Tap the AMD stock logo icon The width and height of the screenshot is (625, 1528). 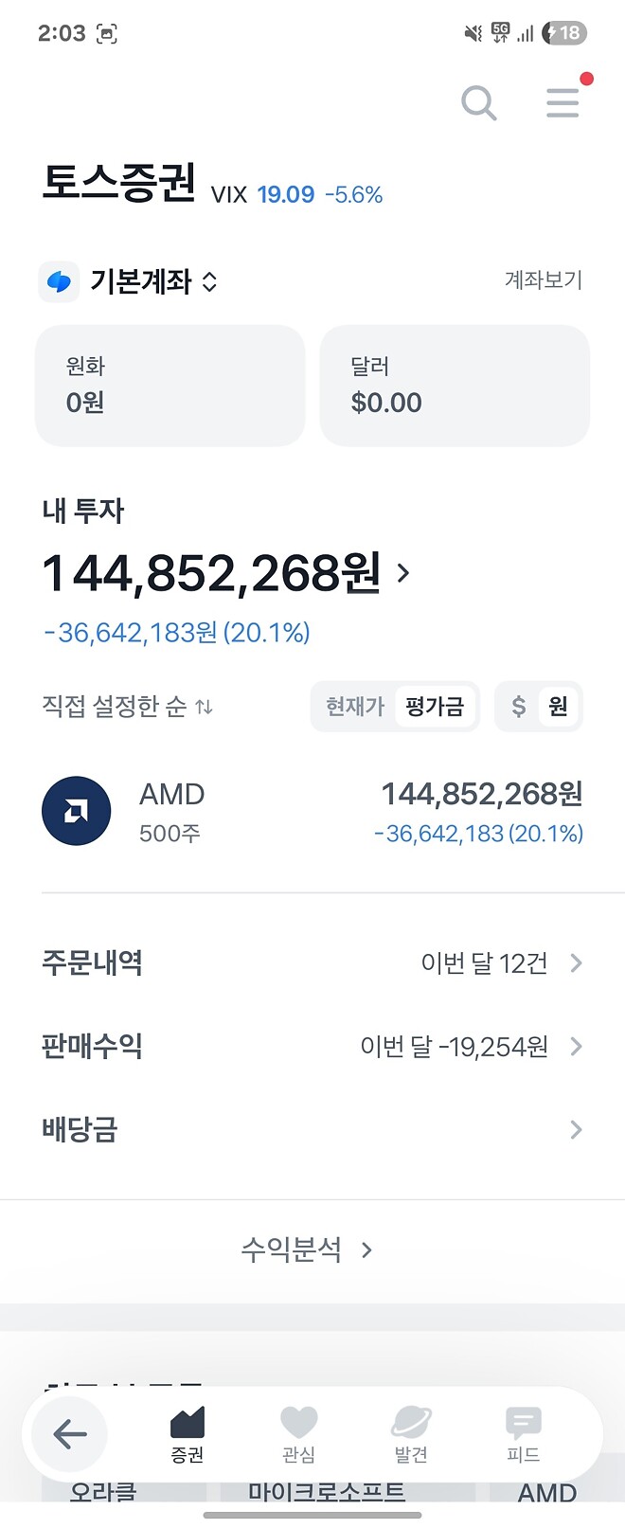point(77,811)
